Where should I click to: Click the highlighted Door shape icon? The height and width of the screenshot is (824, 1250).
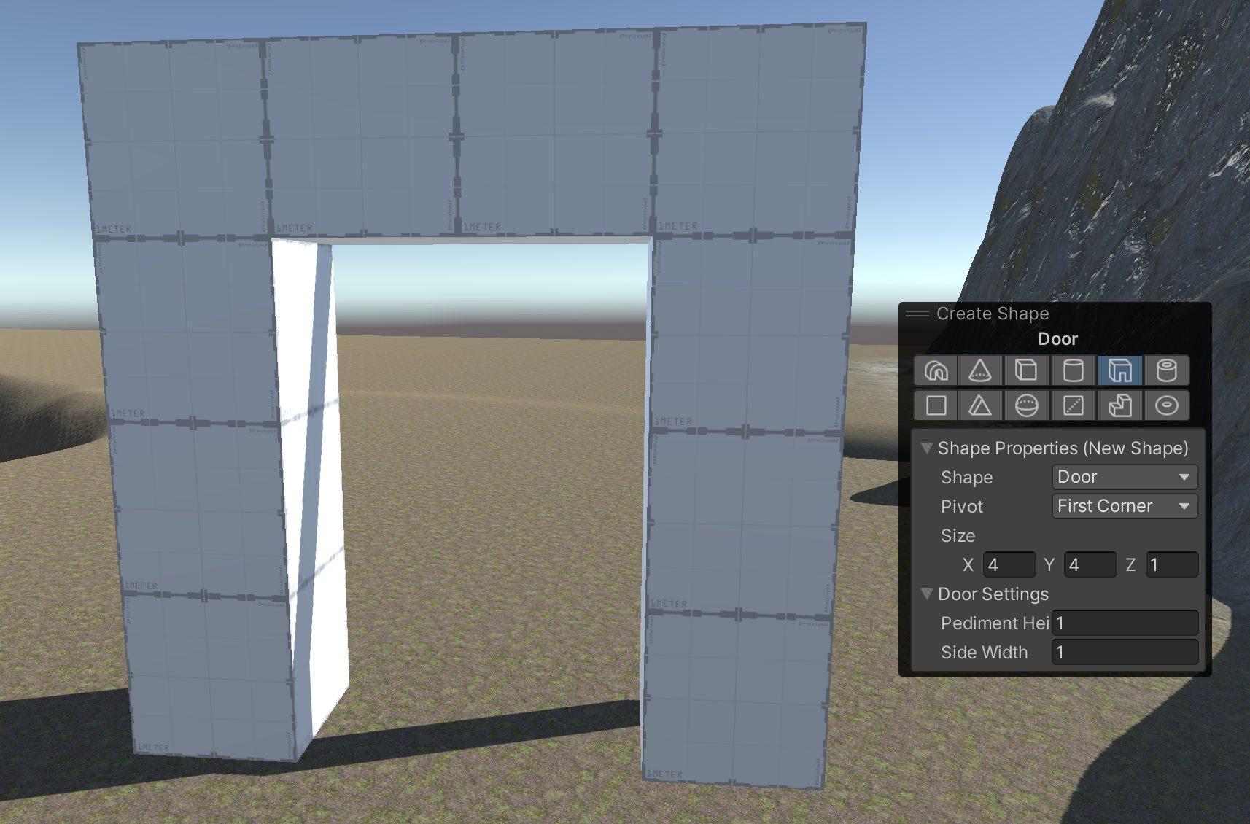point(1119,370)
